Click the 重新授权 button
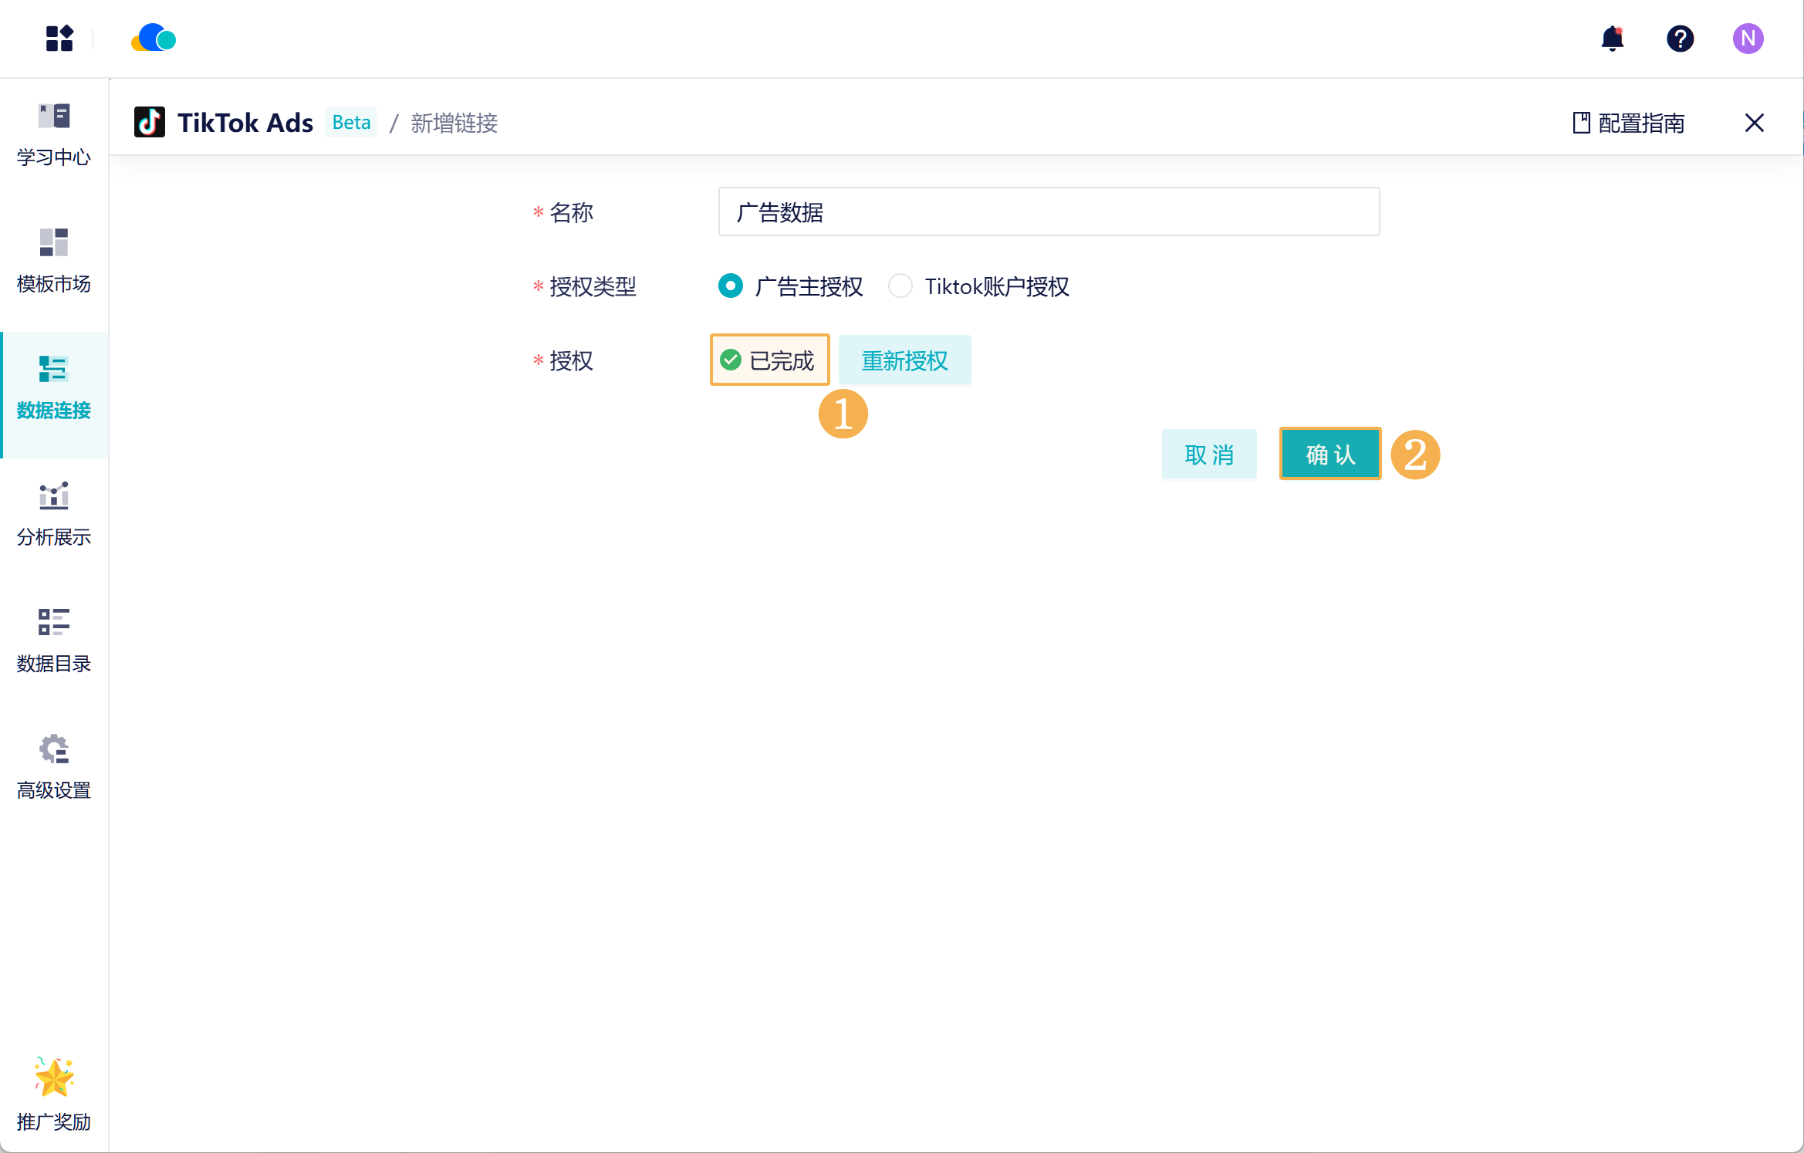1804x1153 pixels. click(904, 360)
